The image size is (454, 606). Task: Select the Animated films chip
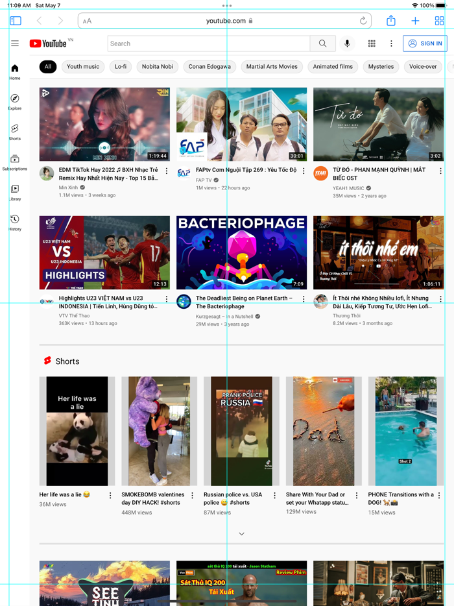click(x=333, y=66)
